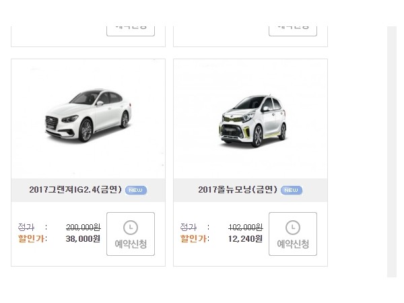Click the 38,000원 discount price
The image size is (404, 303).
coord(83,239)
